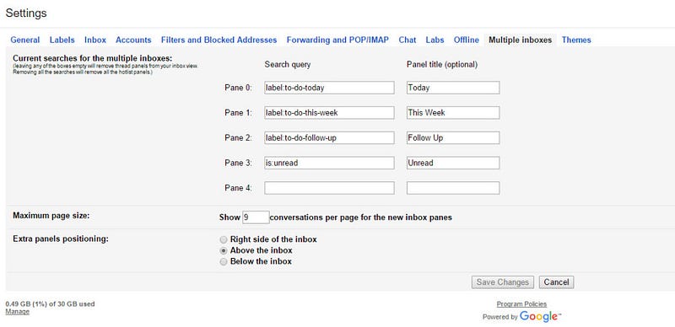Select Right side of the inbox option

(x=223, y=239)
